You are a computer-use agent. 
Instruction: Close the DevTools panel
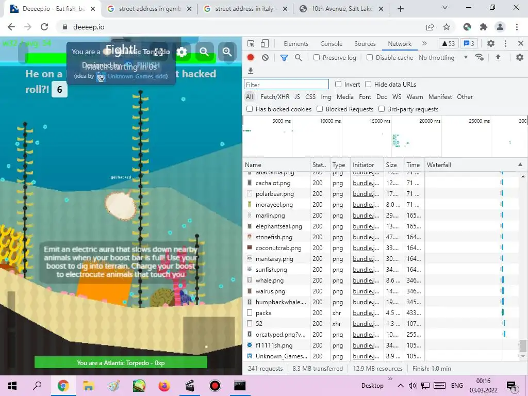(521, 43)
